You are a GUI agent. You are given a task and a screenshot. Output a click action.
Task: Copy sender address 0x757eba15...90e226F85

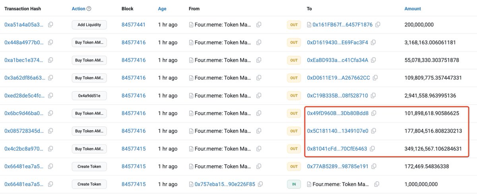click(261, 184)
